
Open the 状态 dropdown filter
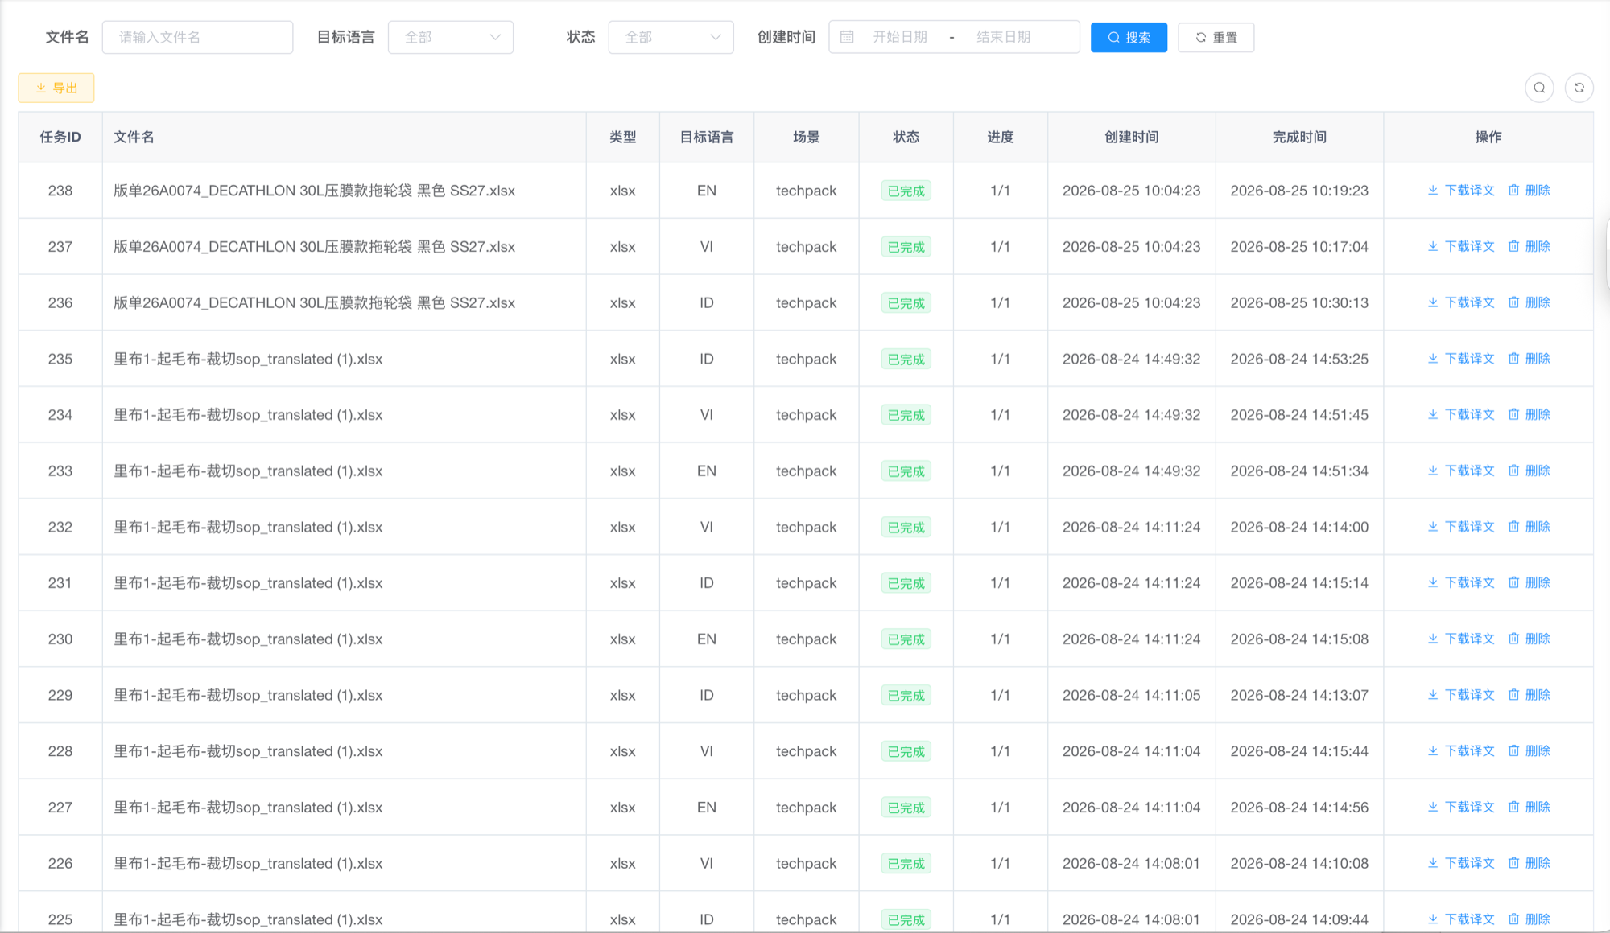tap(671, 37)
